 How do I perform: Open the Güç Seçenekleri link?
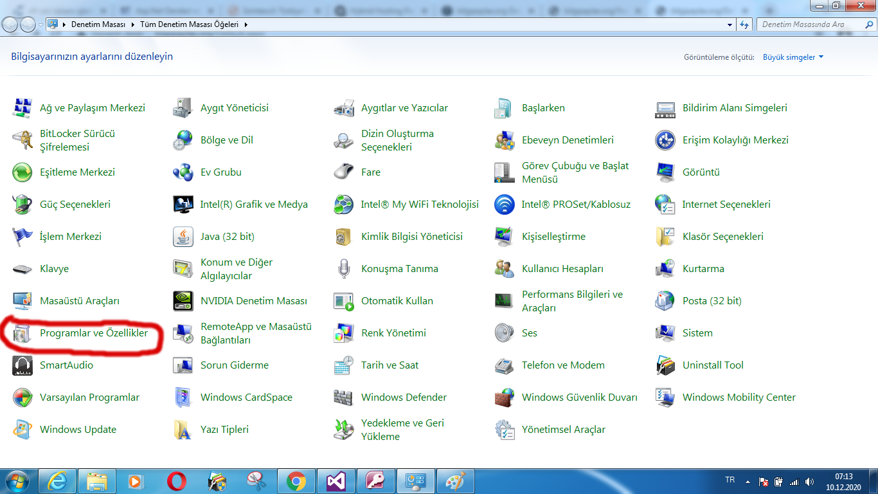[x=75, y=205]
